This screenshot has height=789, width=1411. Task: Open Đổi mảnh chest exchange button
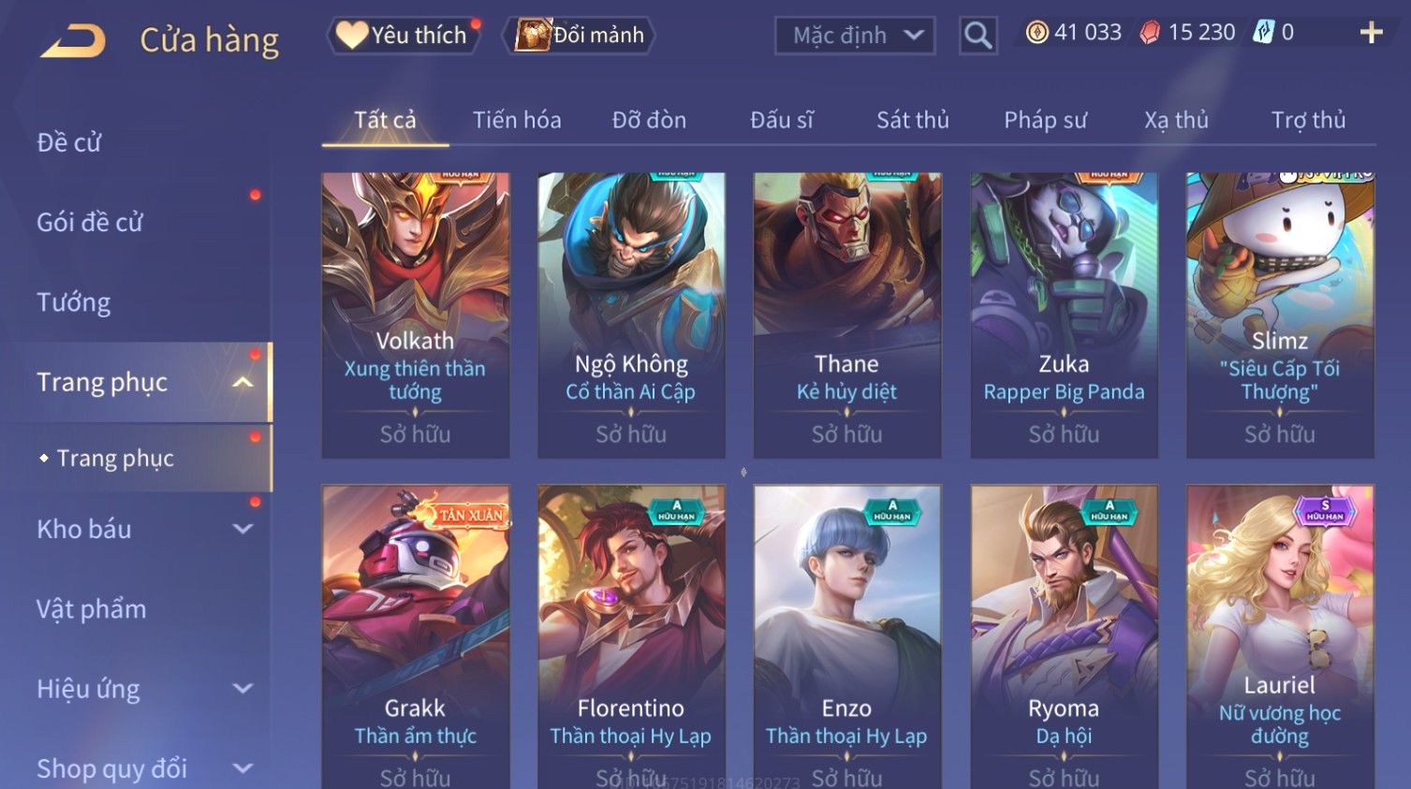[x=580, y=36]
